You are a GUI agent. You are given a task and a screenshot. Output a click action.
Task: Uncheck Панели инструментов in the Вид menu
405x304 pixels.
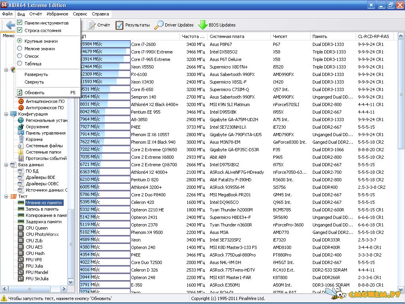click(x=20, y=23)
